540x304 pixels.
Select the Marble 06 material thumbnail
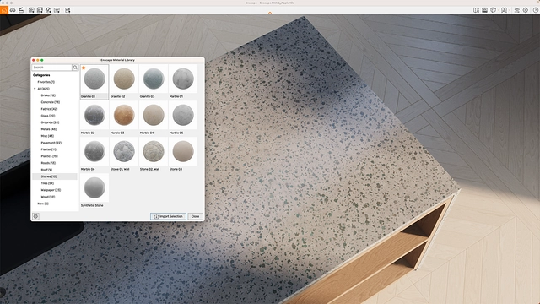coord(94,151)
